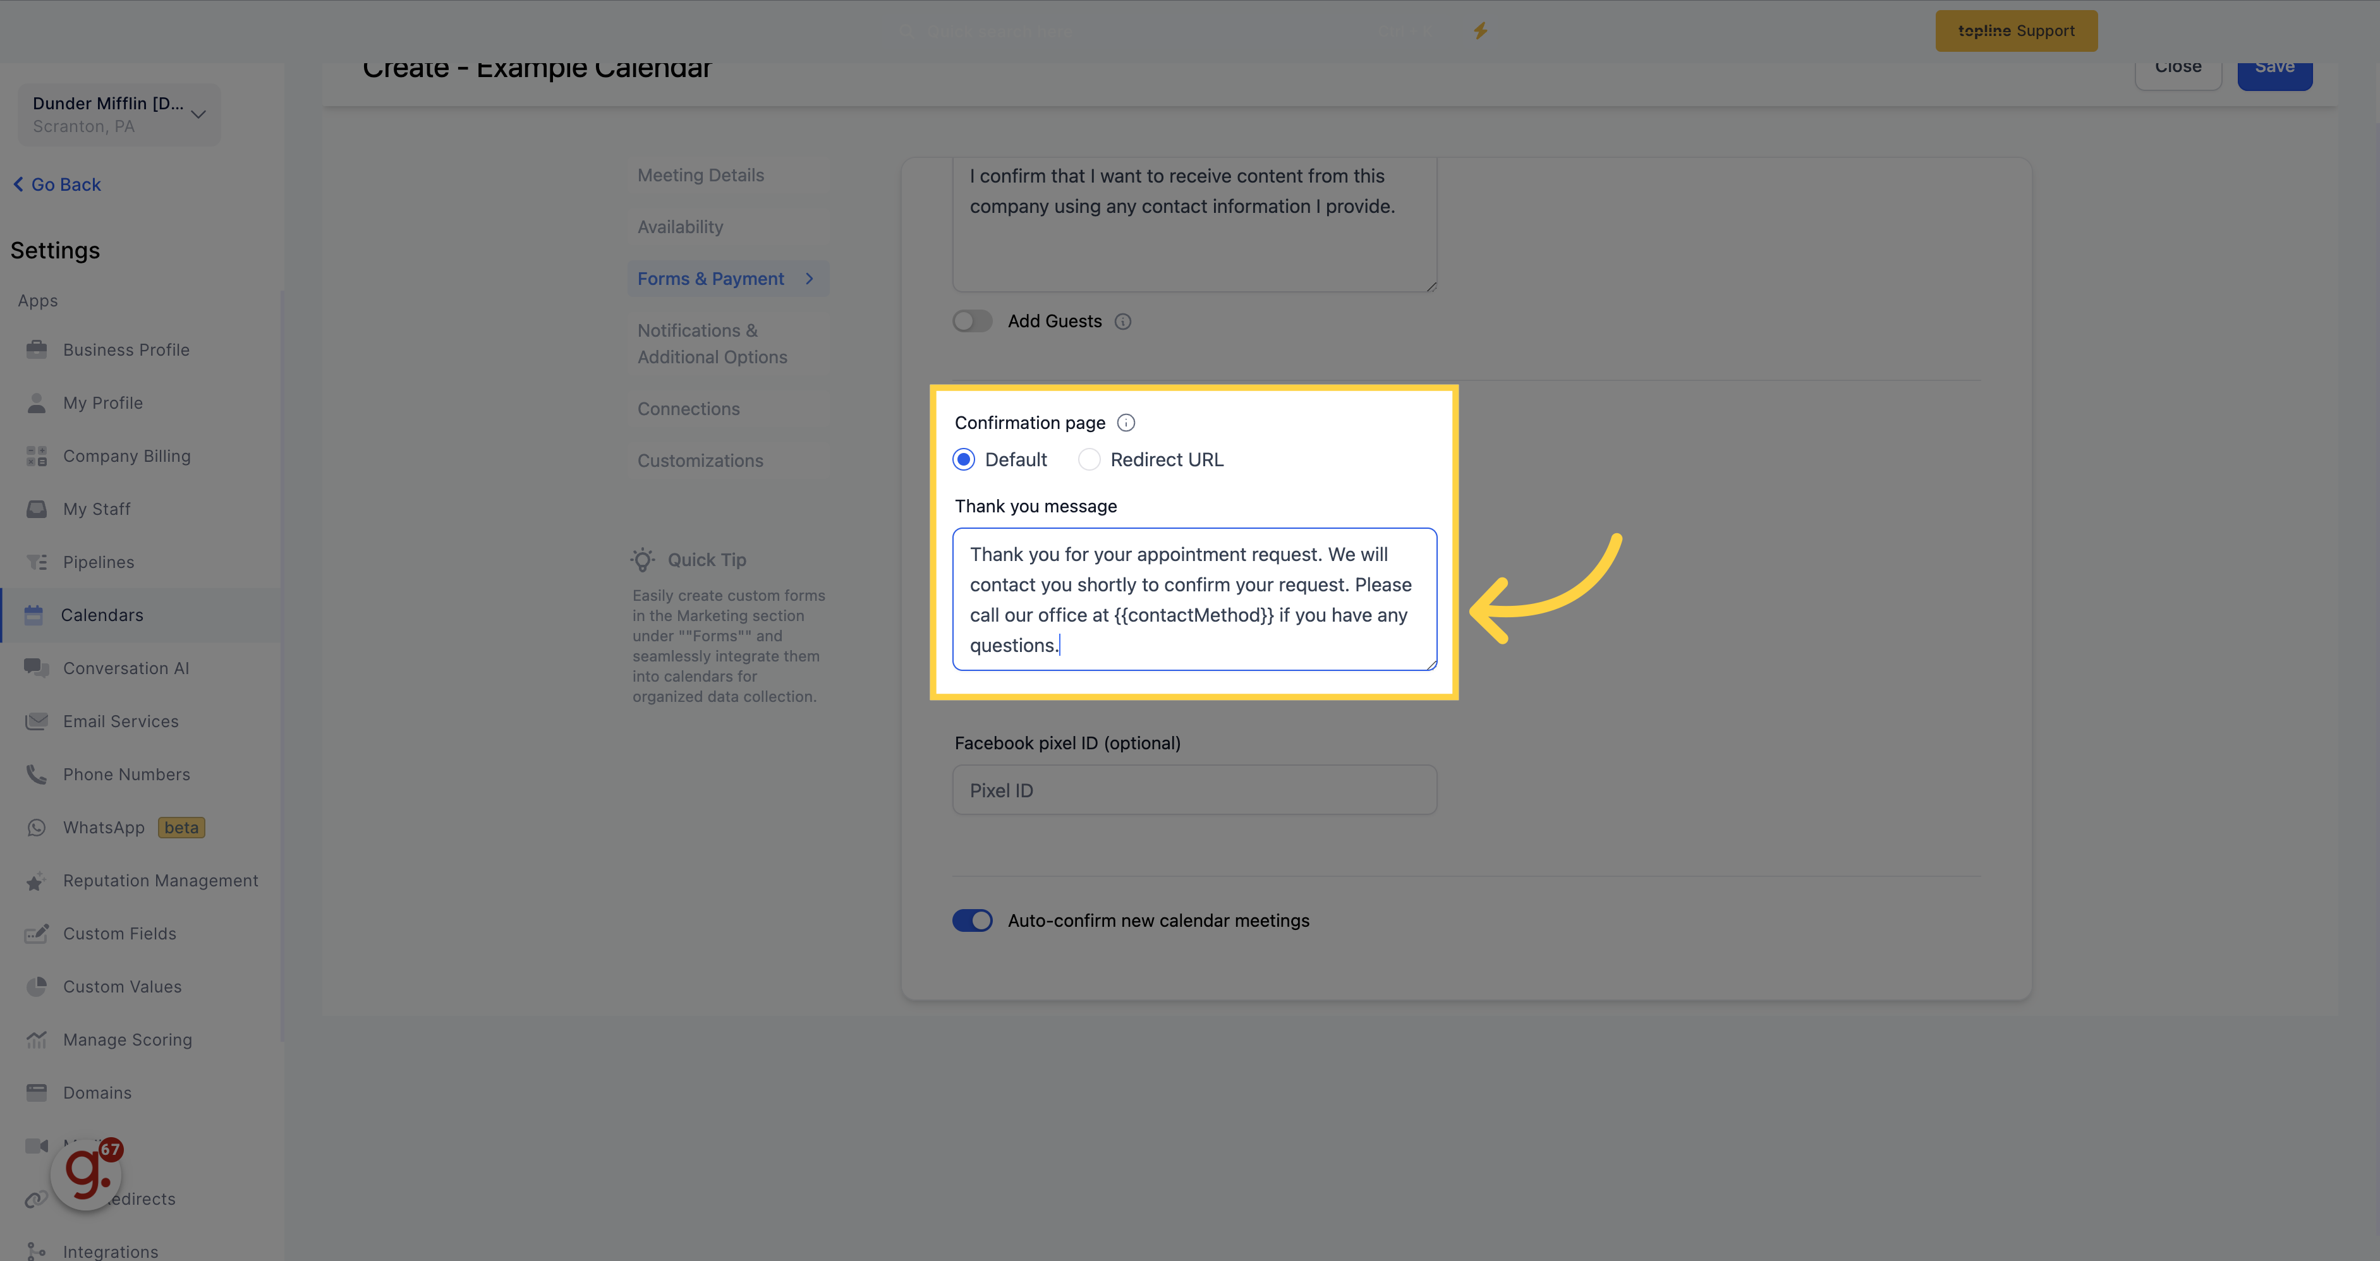Open the Customizations section
Screen dimensions: 2380x1261
click(x=700, y=461)
